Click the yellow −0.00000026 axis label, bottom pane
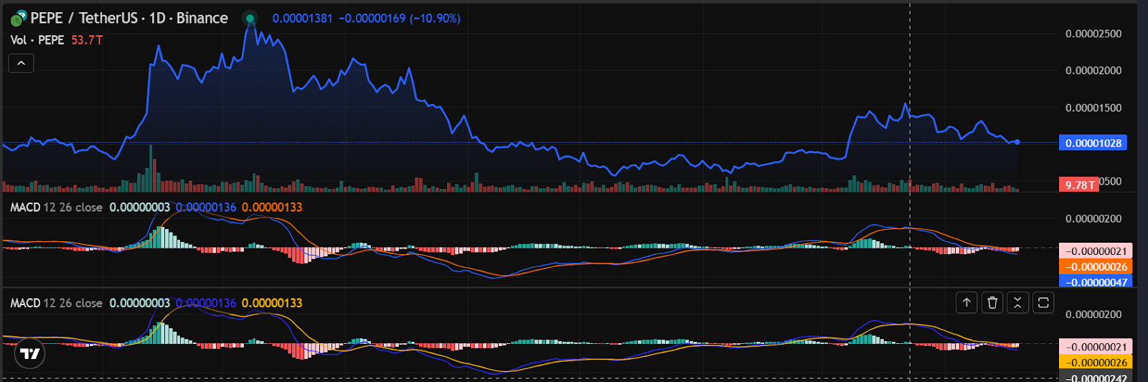This screenshot has width=1148, height=382. (x=1096, y=363)
